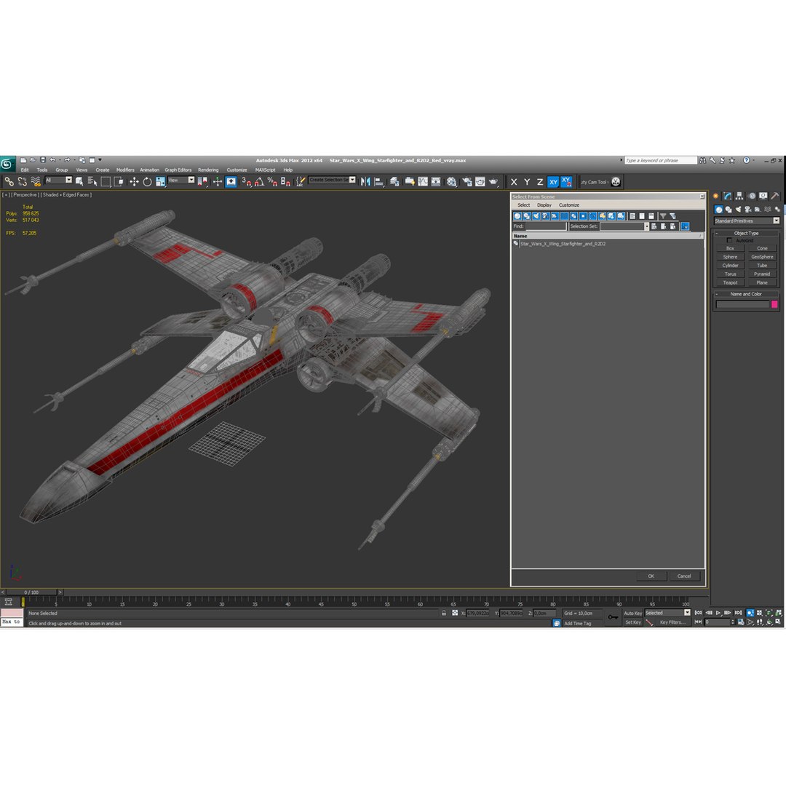Select the Cameras category icon

pyautogui.click(x=748, y=210)
